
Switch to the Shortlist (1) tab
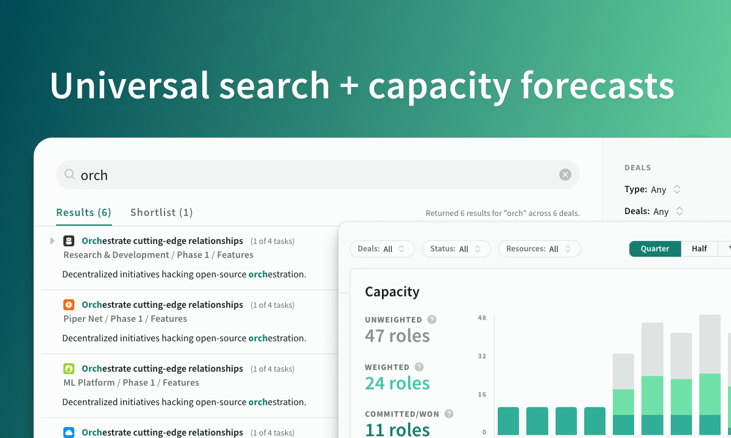(x=161, y=212)
